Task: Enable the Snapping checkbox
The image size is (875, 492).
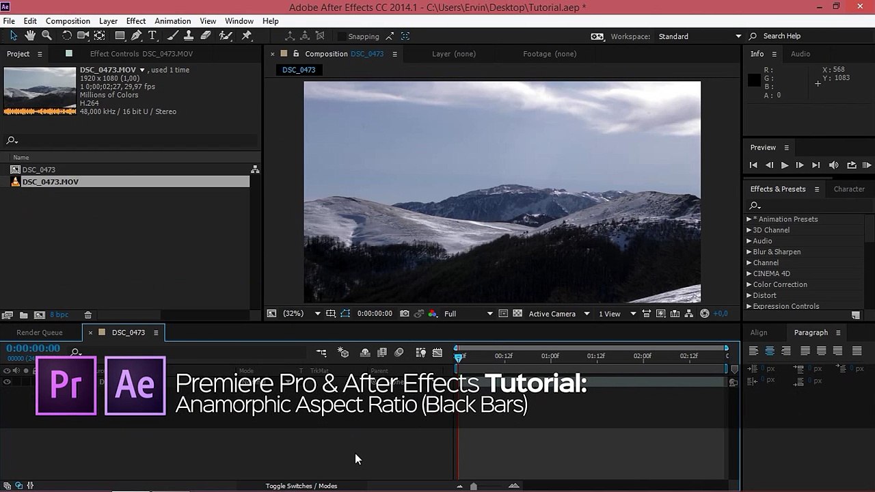Action: point(342,36)
